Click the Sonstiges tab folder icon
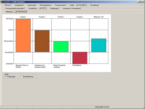 pyautogui.click(x=77, y=5)
